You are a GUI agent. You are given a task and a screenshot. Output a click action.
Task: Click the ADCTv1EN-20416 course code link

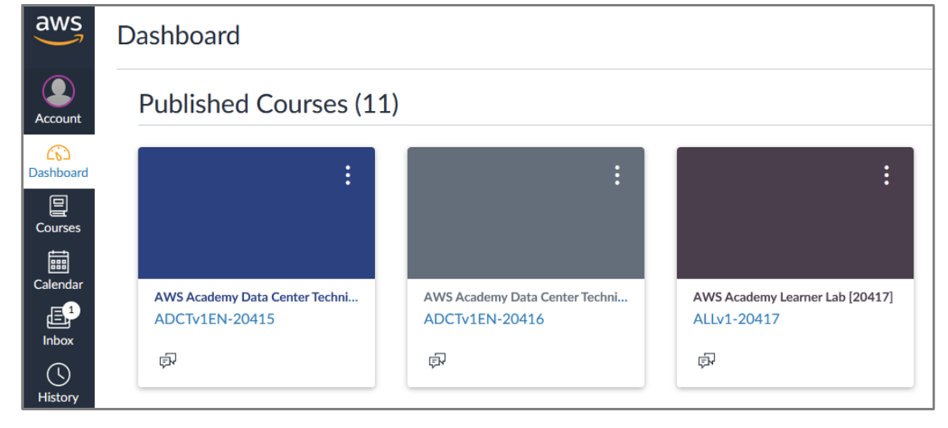click(x=484, y=319)
